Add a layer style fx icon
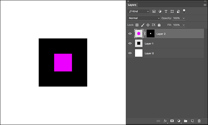Image resolution: width=208 pixels, height=125 pixels. tap(165, 121)
